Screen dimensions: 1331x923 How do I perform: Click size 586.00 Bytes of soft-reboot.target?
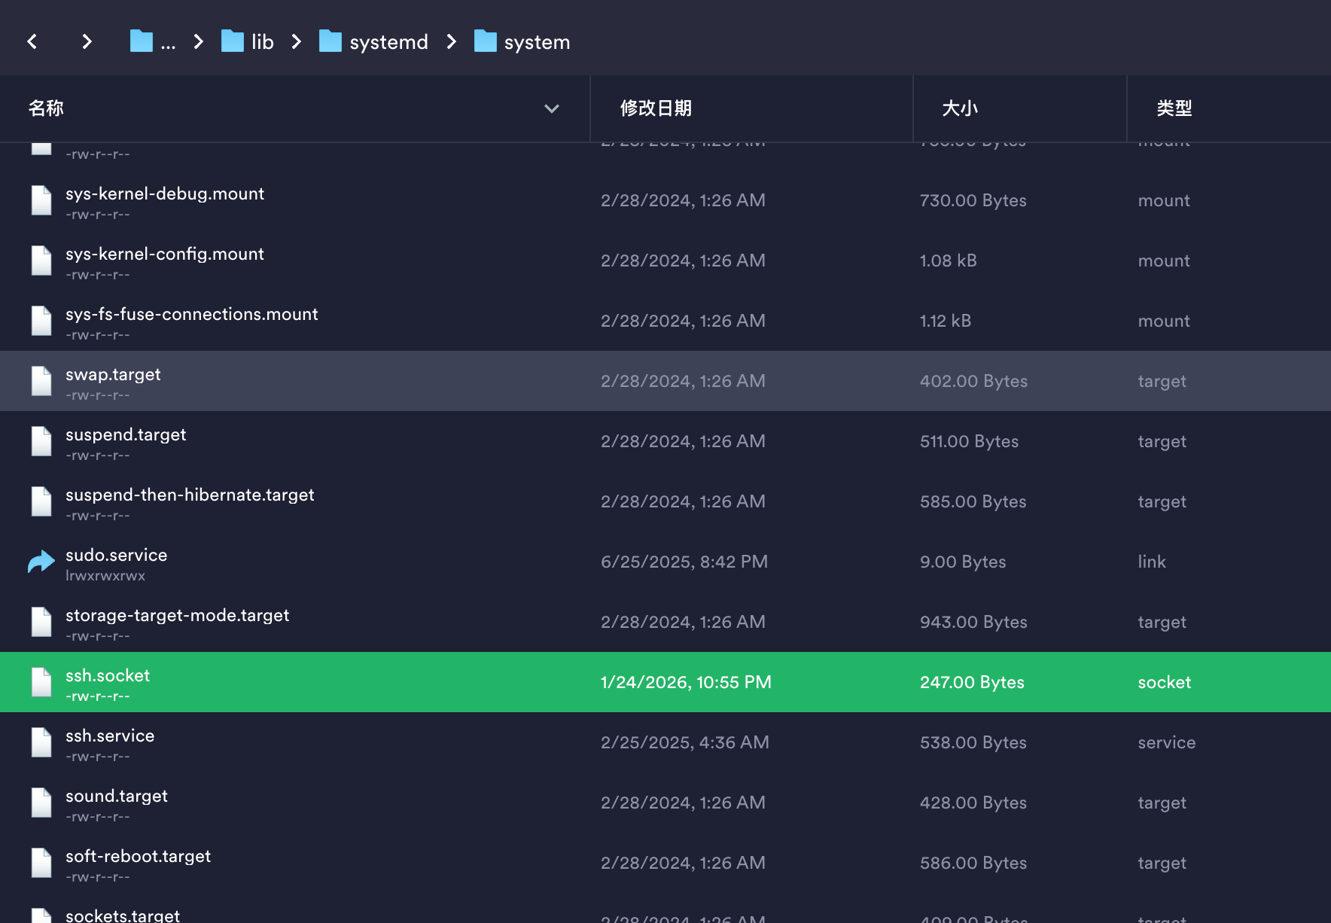tap(973, 863)
